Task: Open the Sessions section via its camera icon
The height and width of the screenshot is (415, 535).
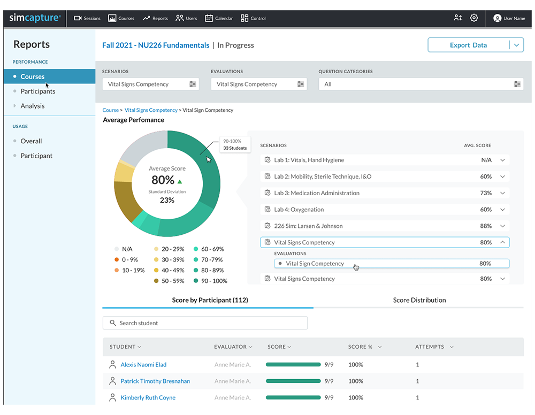Action: 77,18
